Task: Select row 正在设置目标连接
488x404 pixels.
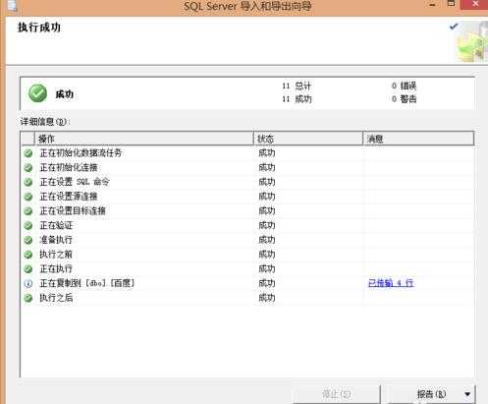Action: tap(247, 210)
